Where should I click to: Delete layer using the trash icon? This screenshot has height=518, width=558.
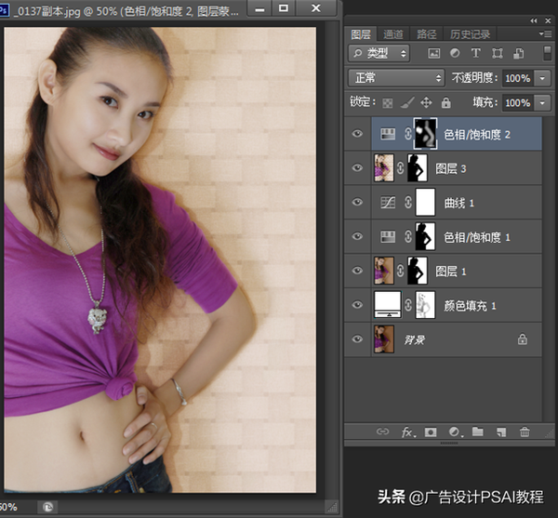(x=525, y=432)
